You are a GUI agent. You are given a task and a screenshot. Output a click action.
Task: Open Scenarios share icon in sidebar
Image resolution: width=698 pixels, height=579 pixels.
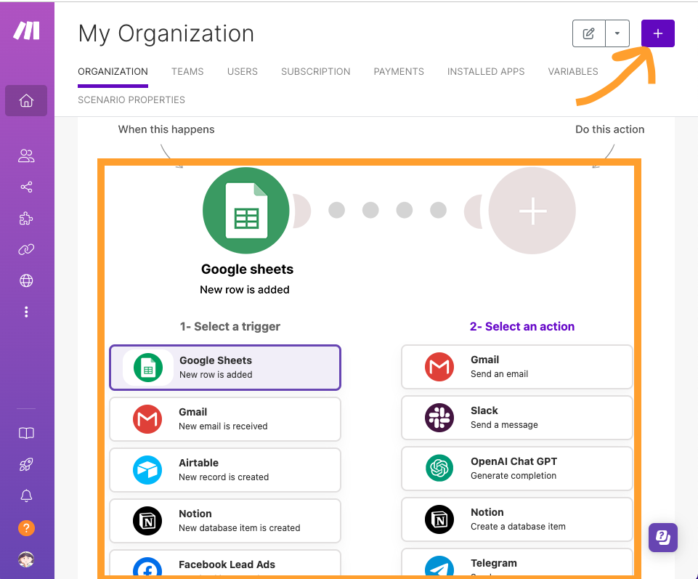click(x=26, y=187)
